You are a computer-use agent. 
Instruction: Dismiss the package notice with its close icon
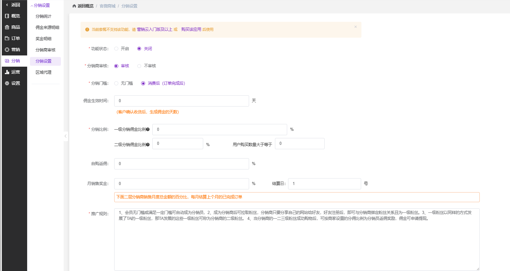(x=356, y=27)
